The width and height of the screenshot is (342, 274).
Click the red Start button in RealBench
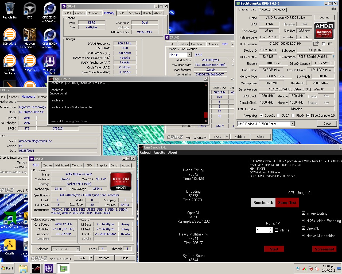[x=274, y=249]
